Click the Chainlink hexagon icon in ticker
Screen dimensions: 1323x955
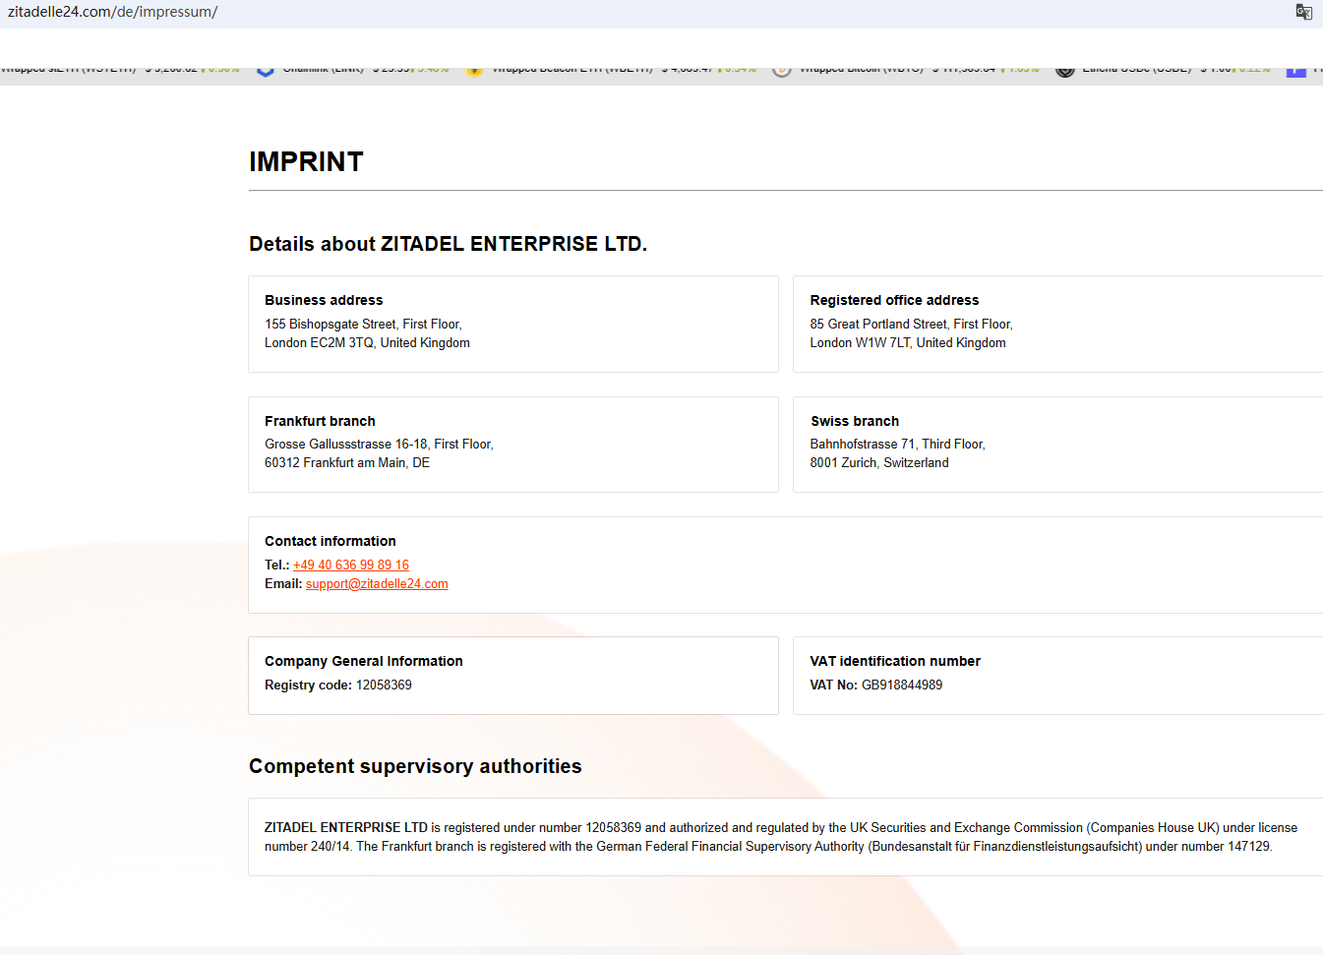[x=265, y=71]
